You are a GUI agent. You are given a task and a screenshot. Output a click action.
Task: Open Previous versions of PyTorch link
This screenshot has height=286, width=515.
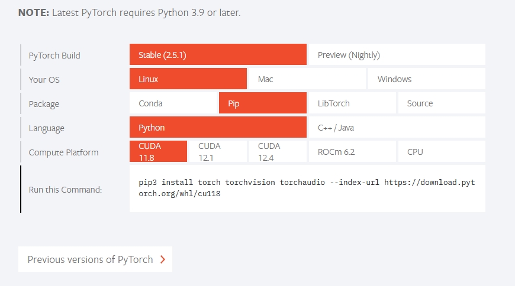click(x=90, y=259)
